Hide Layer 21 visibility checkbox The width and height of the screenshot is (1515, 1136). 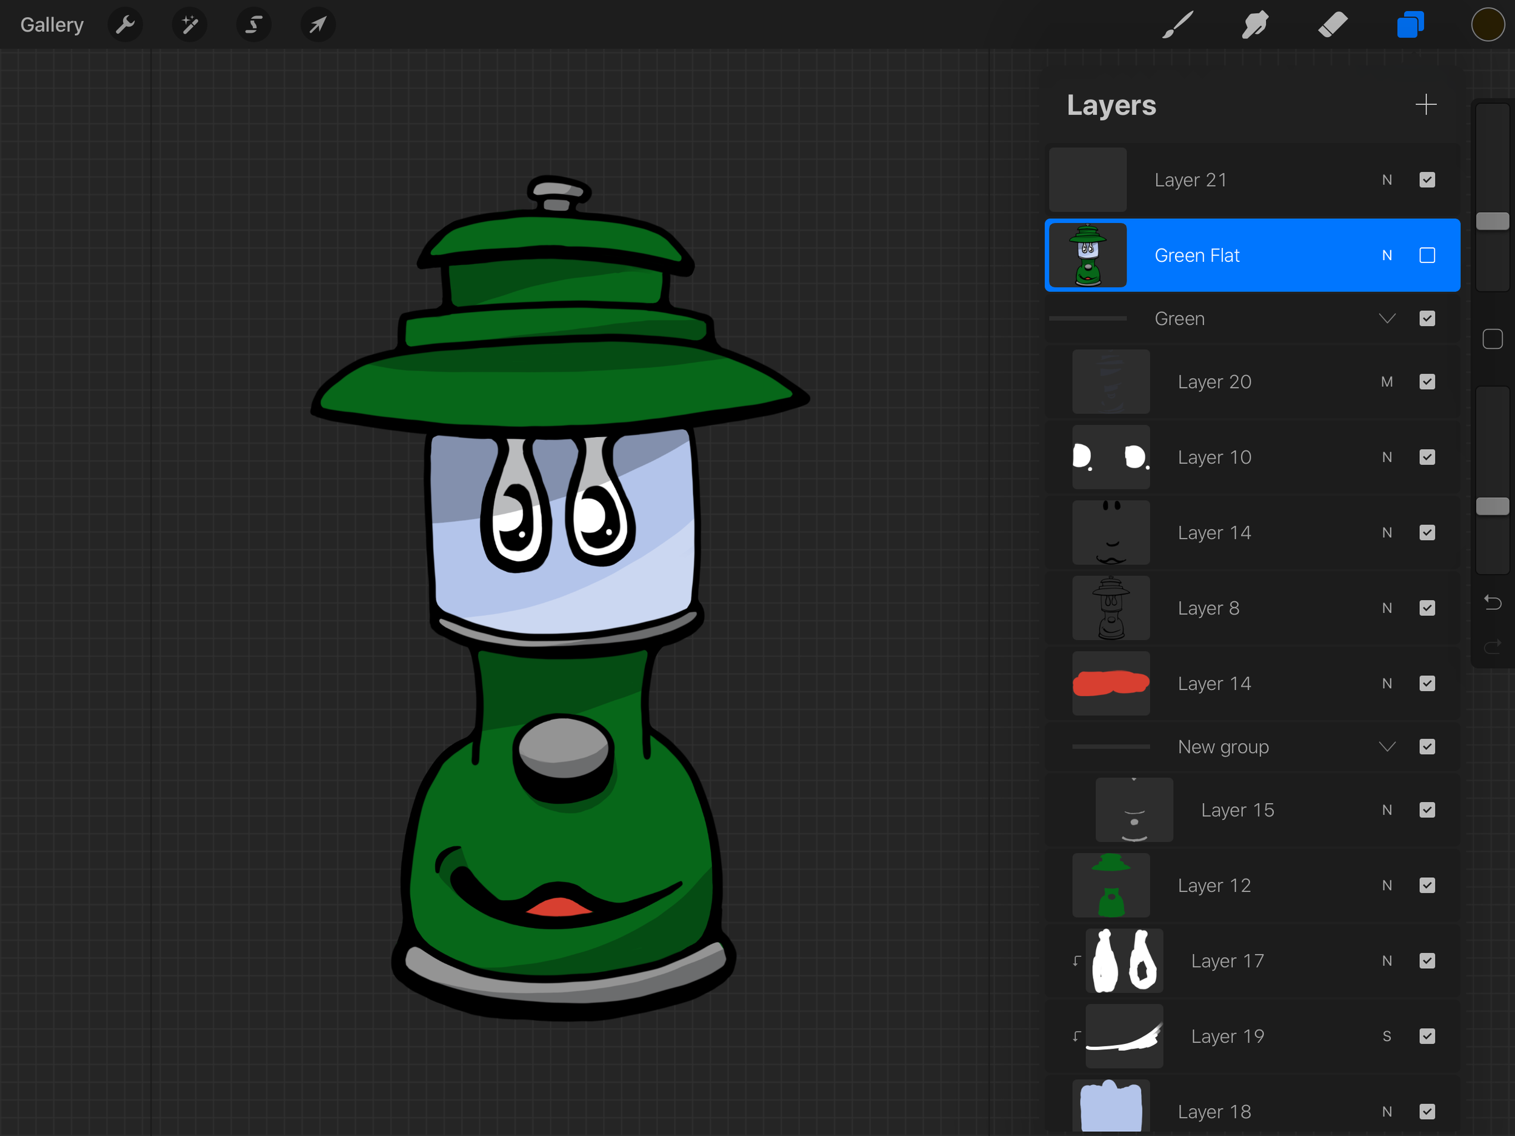point(1427,180)
